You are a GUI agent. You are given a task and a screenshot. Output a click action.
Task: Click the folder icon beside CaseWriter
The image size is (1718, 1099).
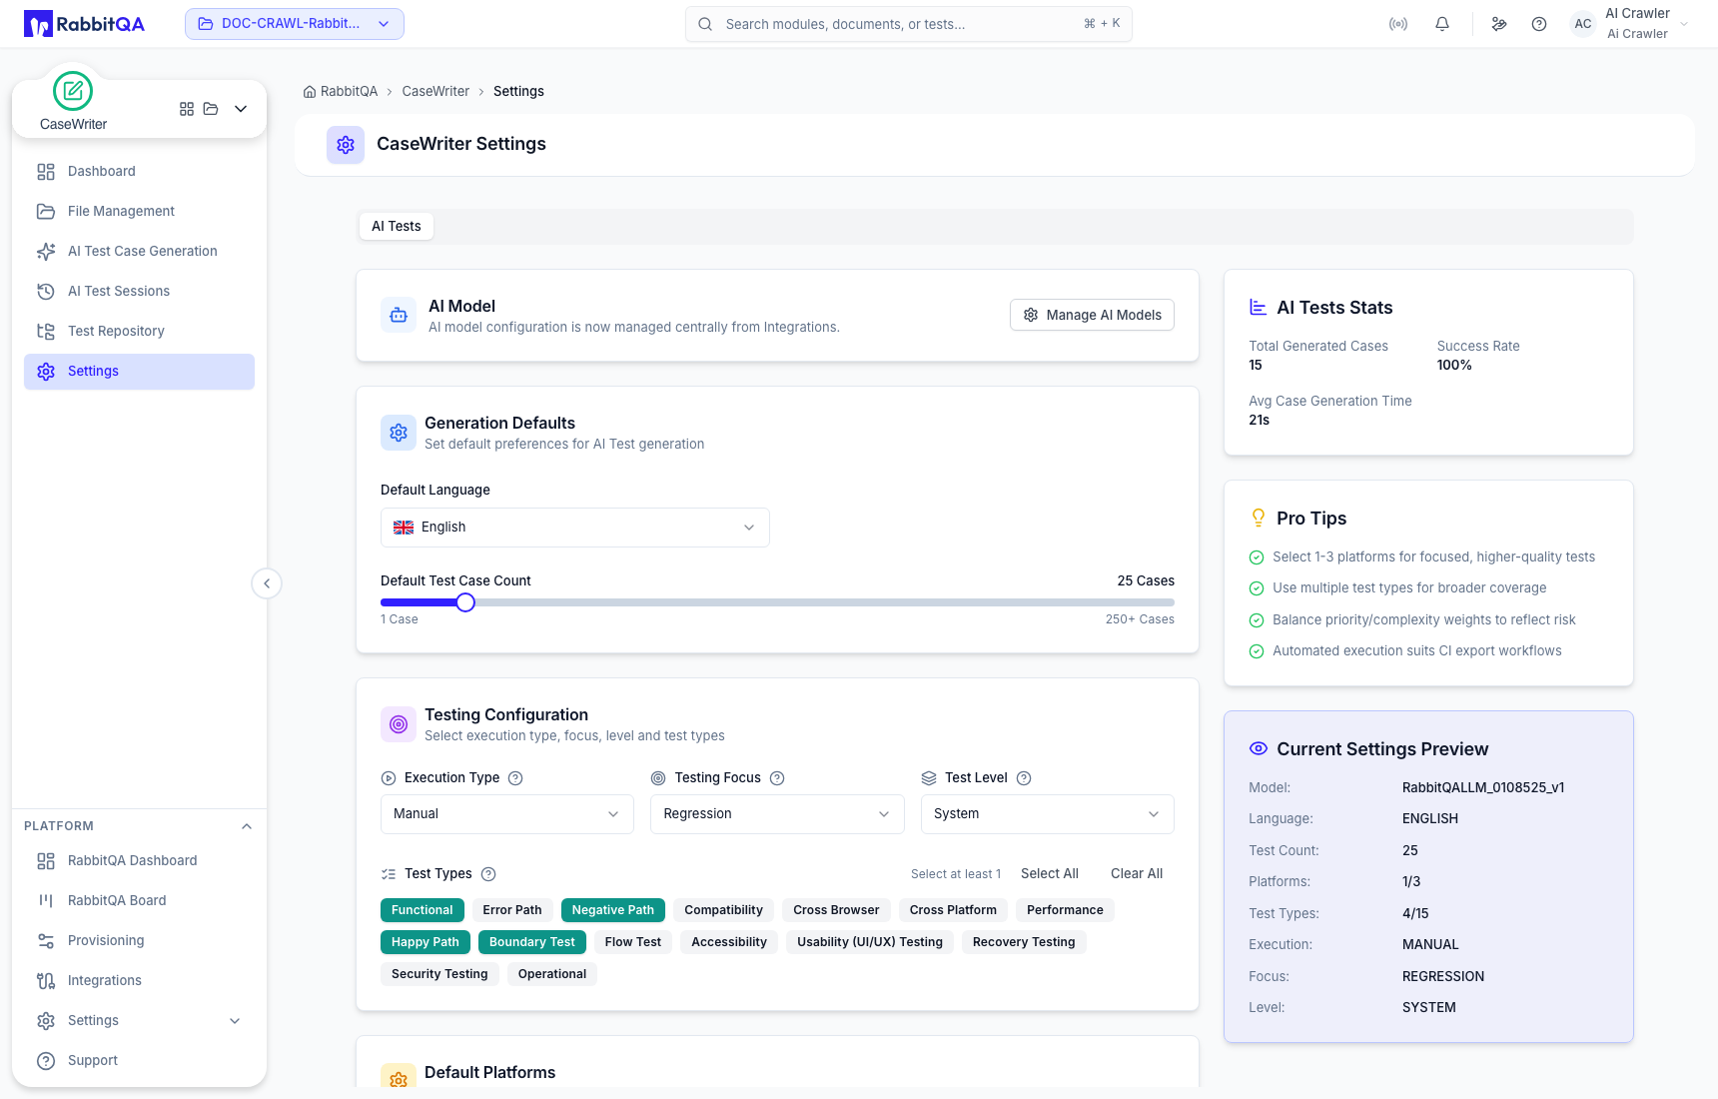point(211,109)
